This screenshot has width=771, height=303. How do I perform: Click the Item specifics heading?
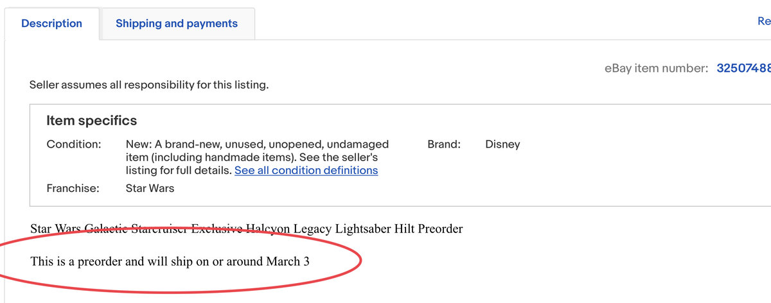[91, 121]
